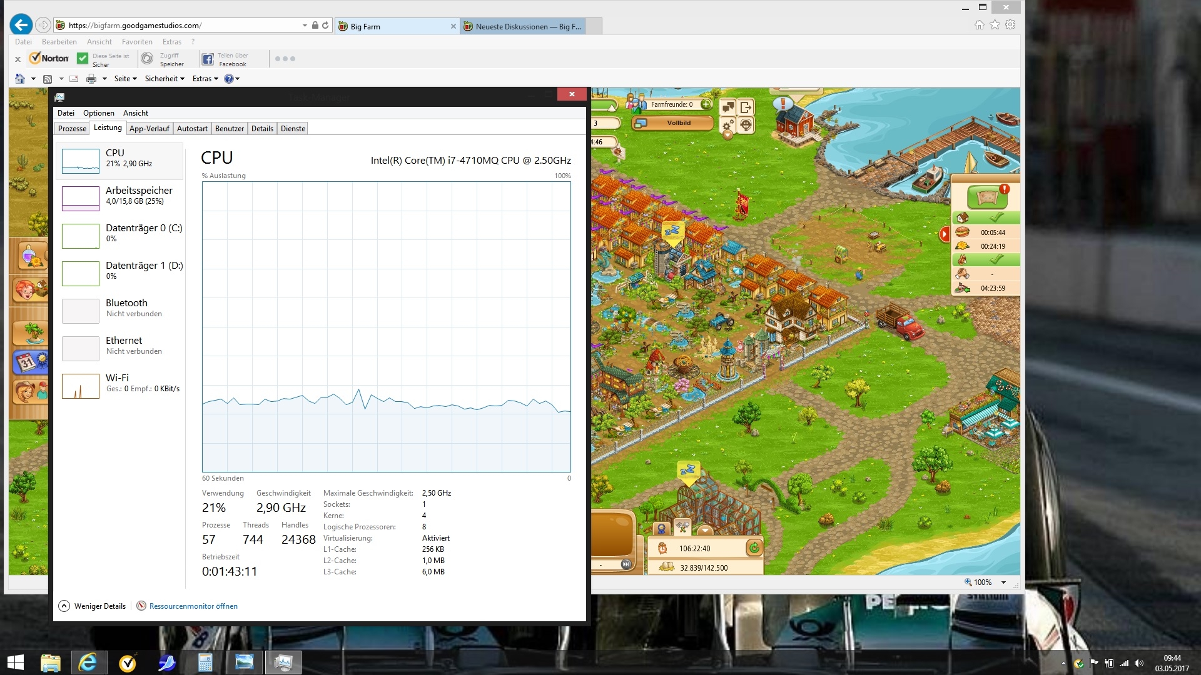This screenshot has width=1201, height=675.
Task: Click green refresh icon beside 106:22:40 timer
Action: point(754,548)
